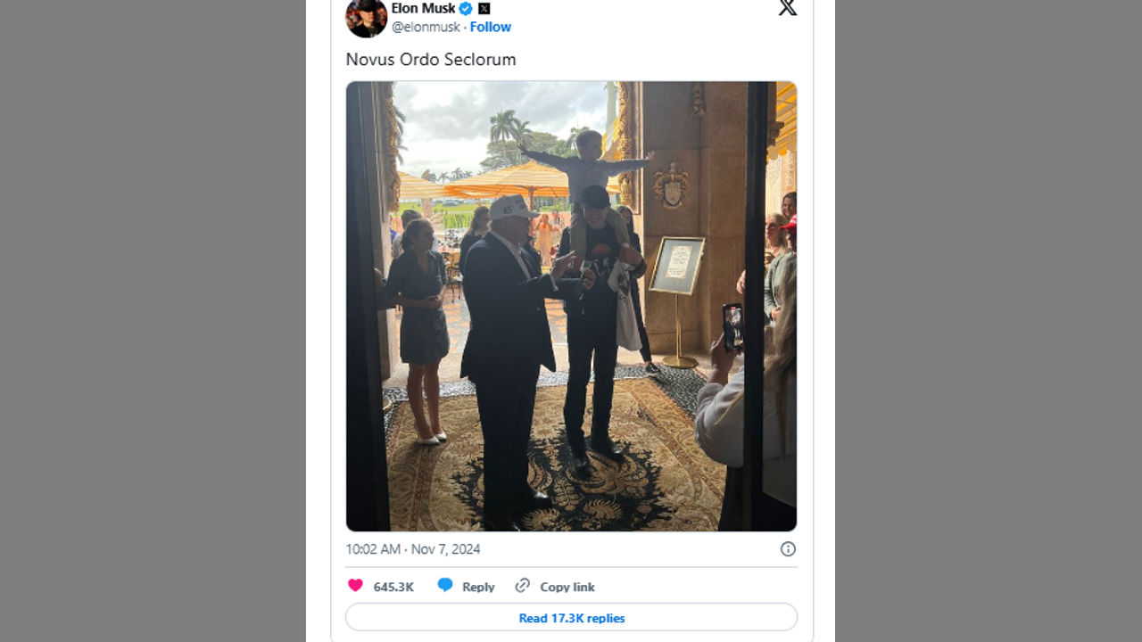1142x642 pixels.
Task: Open the Elon Musk display name link
Action: 423,8
